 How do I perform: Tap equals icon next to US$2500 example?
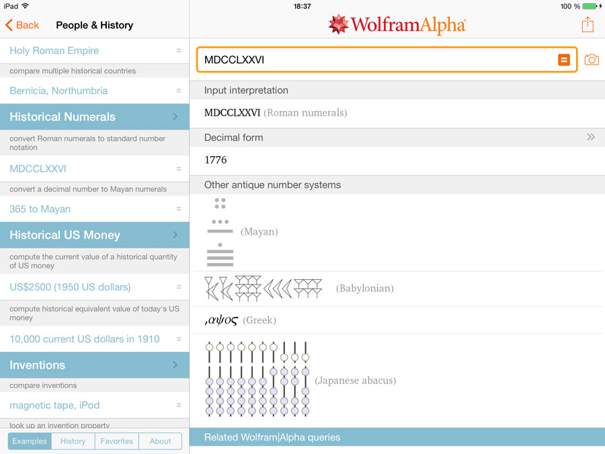click(179, 287)
